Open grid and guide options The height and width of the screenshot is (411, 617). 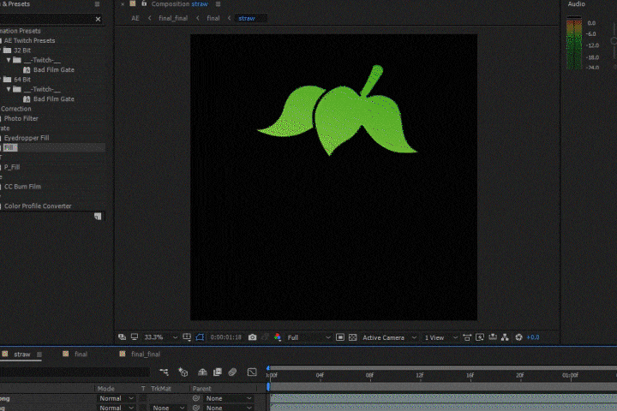point(187,337)
